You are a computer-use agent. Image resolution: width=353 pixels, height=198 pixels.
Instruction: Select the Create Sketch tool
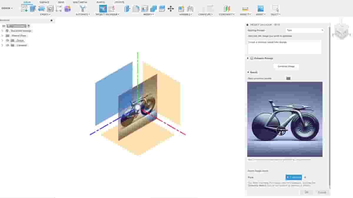click(24, 8)
